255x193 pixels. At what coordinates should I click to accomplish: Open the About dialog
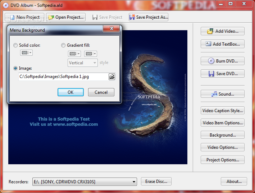point(234,181)
